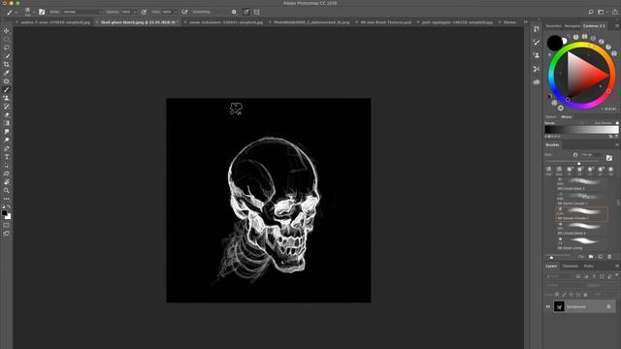The width and height of the screenshot is (621, 349).
Task: Switch to the Navigator panel tab
Action: point(572,26)
